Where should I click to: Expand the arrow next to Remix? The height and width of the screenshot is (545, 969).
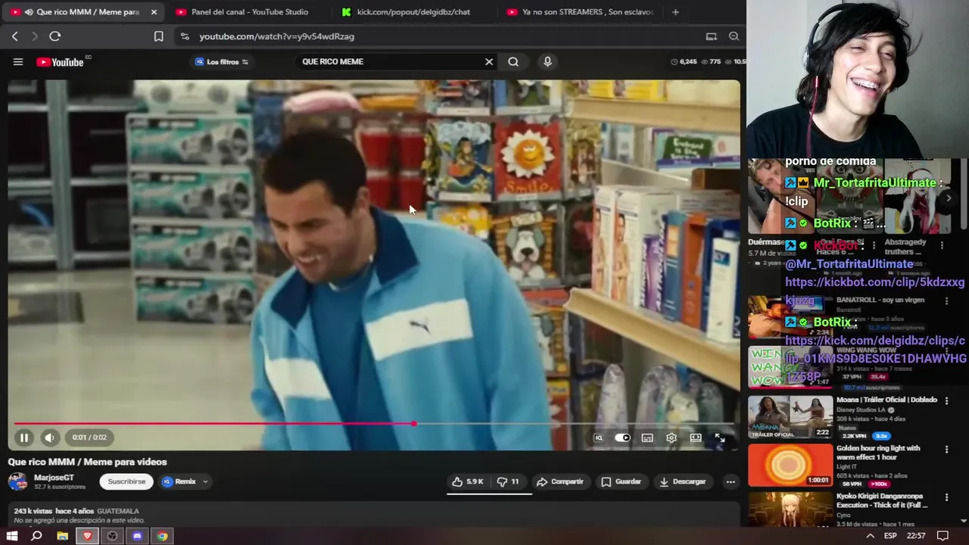[205, 481]
